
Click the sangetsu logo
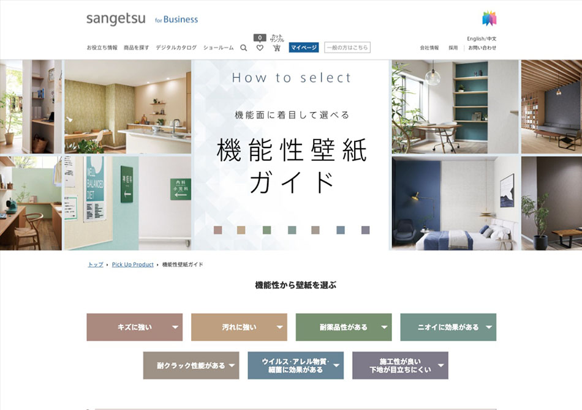coord(116,19)
